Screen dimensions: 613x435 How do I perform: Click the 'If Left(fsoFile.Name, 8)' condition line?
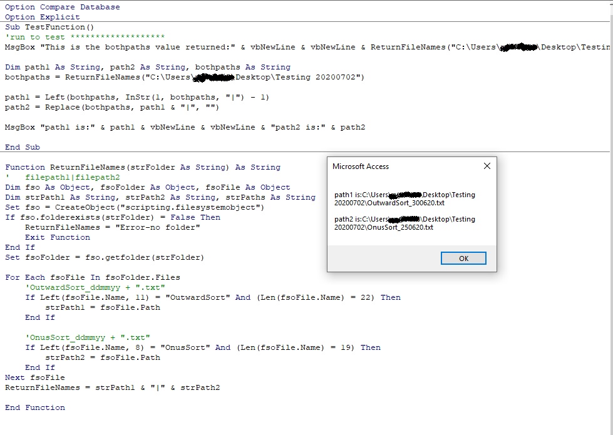(203, 347)
